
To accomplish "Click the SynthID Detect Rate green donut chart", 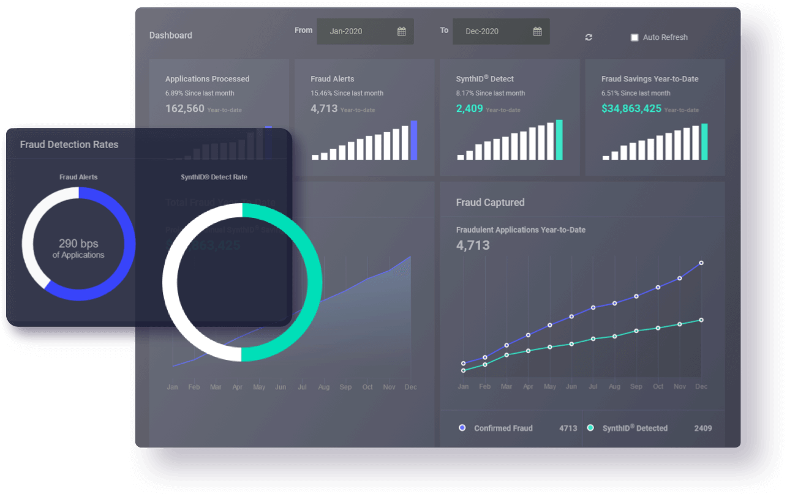I will [x=242, y=282].
